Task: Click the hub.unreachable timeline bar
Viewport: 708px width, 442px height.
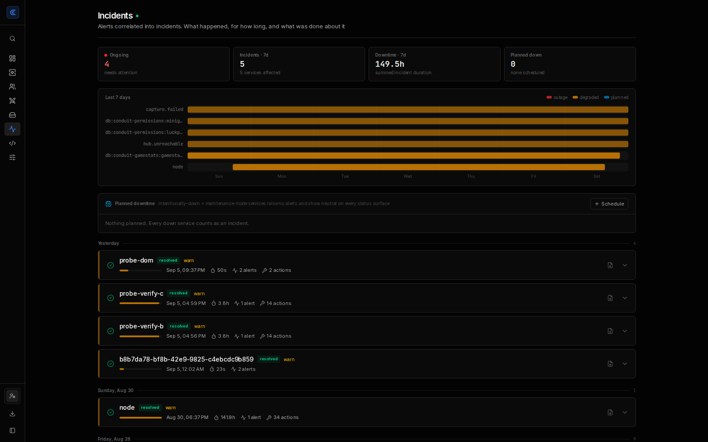Action: click(x=408, y=144)
